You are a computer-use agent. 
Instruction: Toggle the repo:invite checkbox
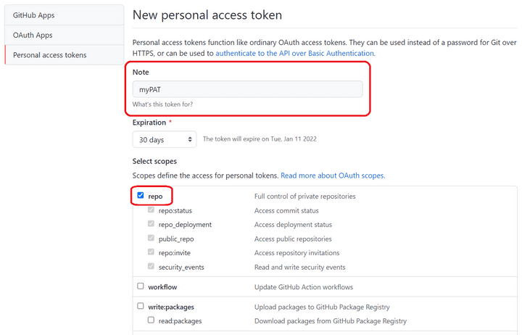click(x=152, y=252)
